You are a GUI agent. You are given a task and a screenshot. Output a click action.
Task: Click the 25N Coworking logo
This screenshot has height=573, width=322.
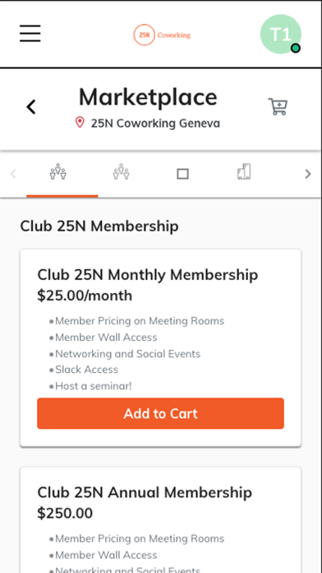[162, 35]
